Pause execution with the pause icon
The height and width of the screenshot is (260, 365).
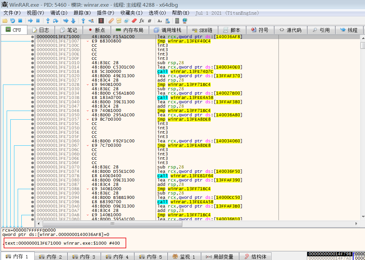coord(38,20)
